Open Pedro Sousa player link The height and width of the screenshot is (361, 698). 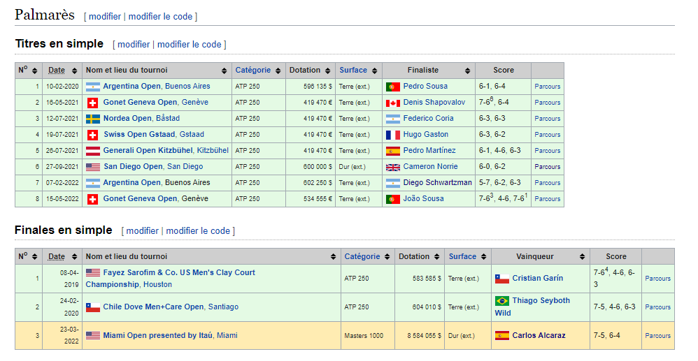coord(425,87)
